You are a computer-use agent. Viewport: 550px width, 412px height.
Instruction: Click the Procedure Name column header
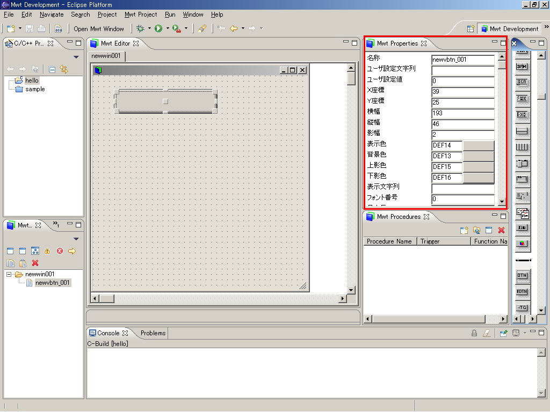(390, 241)
